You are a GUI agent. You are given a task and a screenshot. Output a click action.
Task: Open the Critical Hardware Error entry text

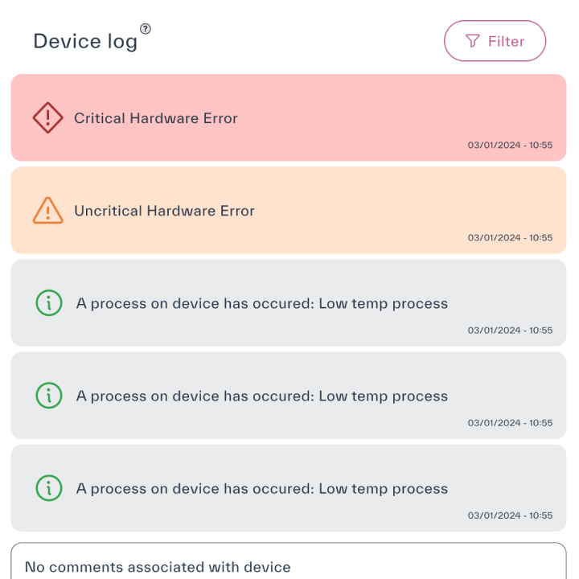tap(156, 118)
